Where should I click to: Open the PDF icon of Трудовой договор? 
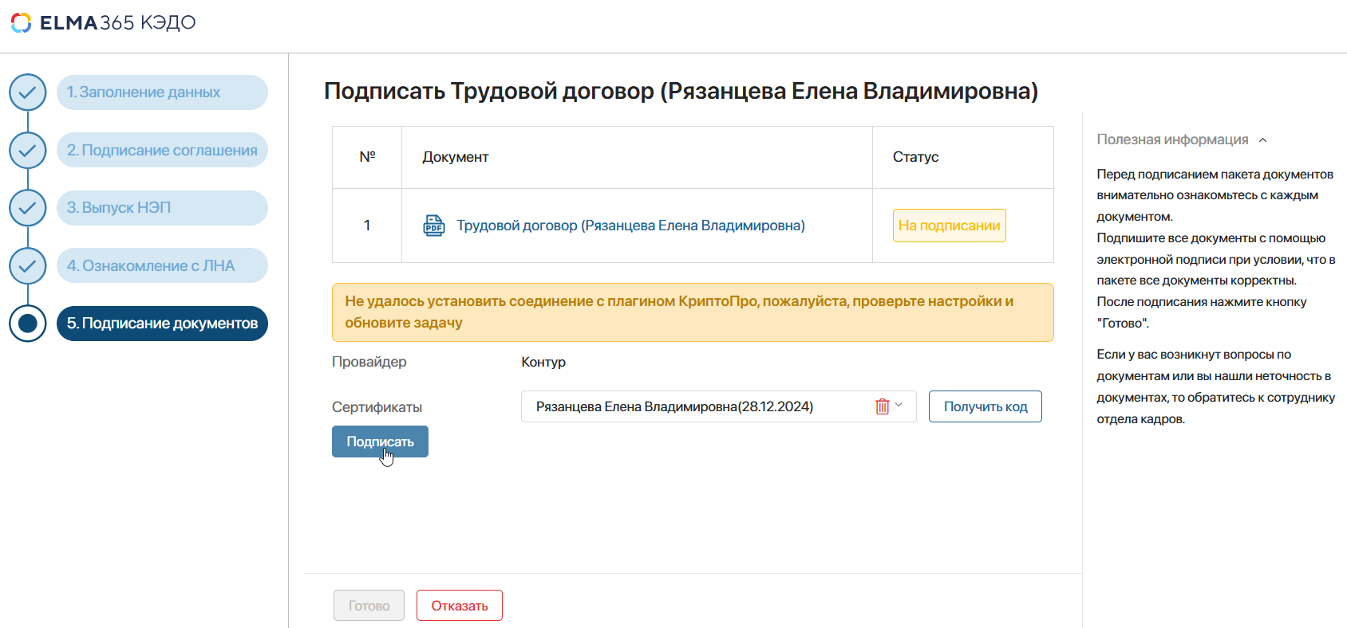(434, 226)
